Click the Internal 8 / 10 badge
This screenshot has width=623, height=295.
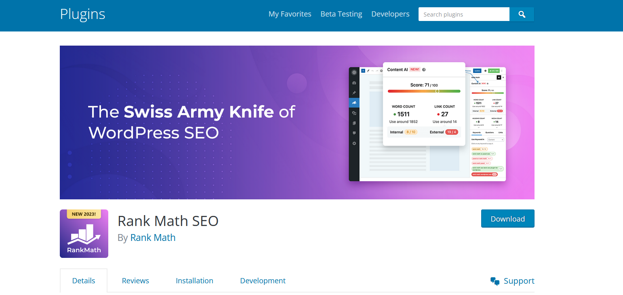coord(410,132)
